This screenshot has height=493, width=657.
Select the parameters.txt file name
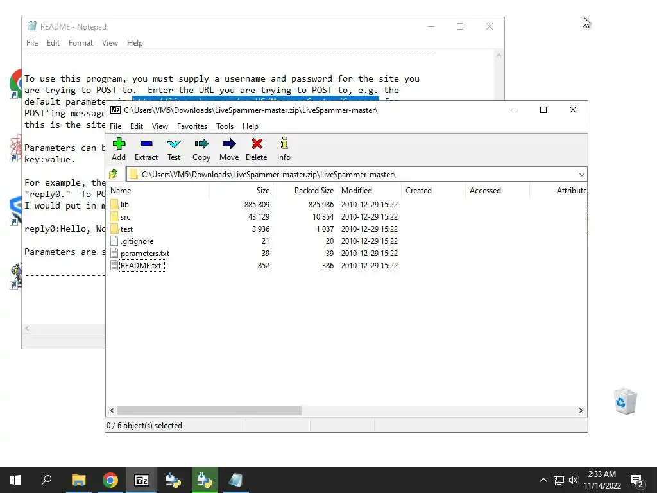(x=145, y=254)
